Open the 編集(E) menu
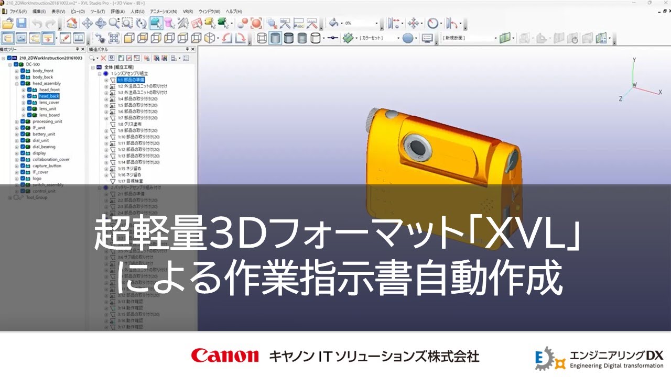671x377 pixels. (x=39, y=11)
